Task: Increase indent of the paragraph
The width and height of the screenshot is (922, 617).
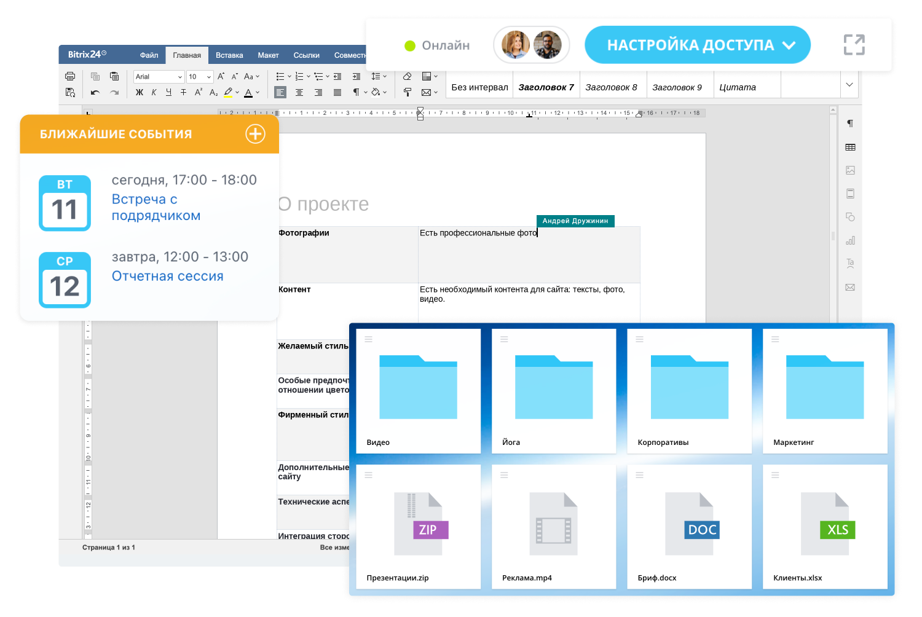Action: tap(357, 76)
